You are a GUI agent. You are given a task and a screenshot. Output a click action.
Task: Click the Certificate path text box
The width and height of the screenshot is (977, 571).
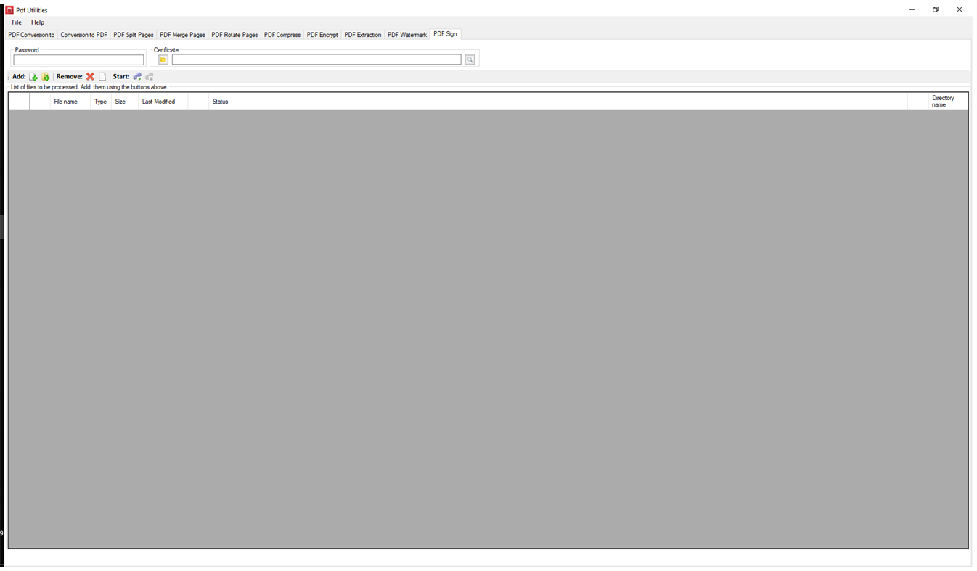coord(316,59)
